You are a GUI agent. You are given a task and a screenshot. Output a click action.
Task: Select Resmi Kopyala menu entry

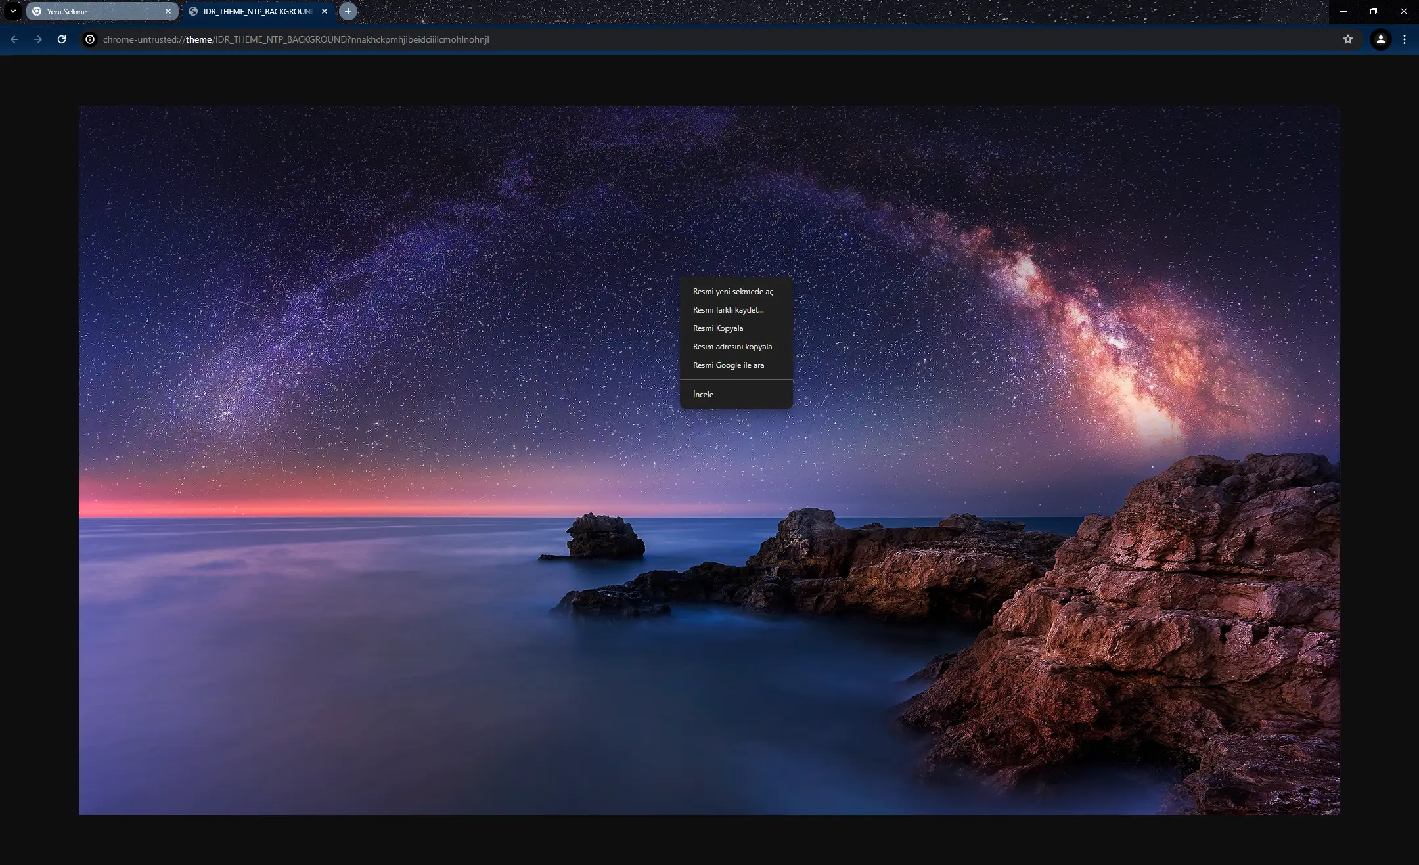pos(736,328)
